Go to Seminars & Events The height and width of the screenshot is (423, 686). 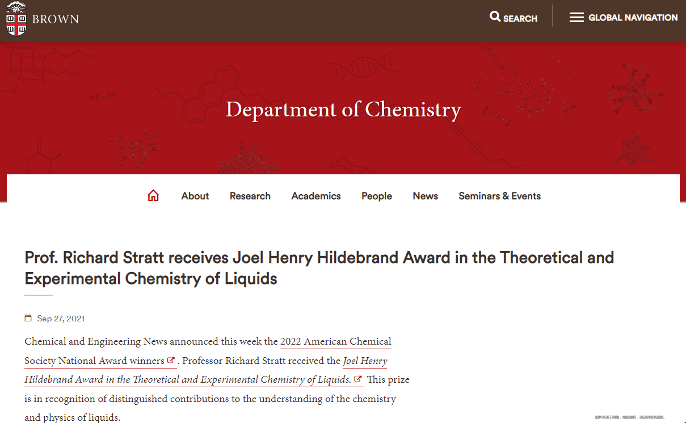(499, 196)
